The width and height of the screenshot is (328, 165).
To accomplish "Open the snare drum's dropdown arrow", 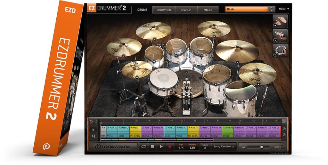I will pos(164,89).
